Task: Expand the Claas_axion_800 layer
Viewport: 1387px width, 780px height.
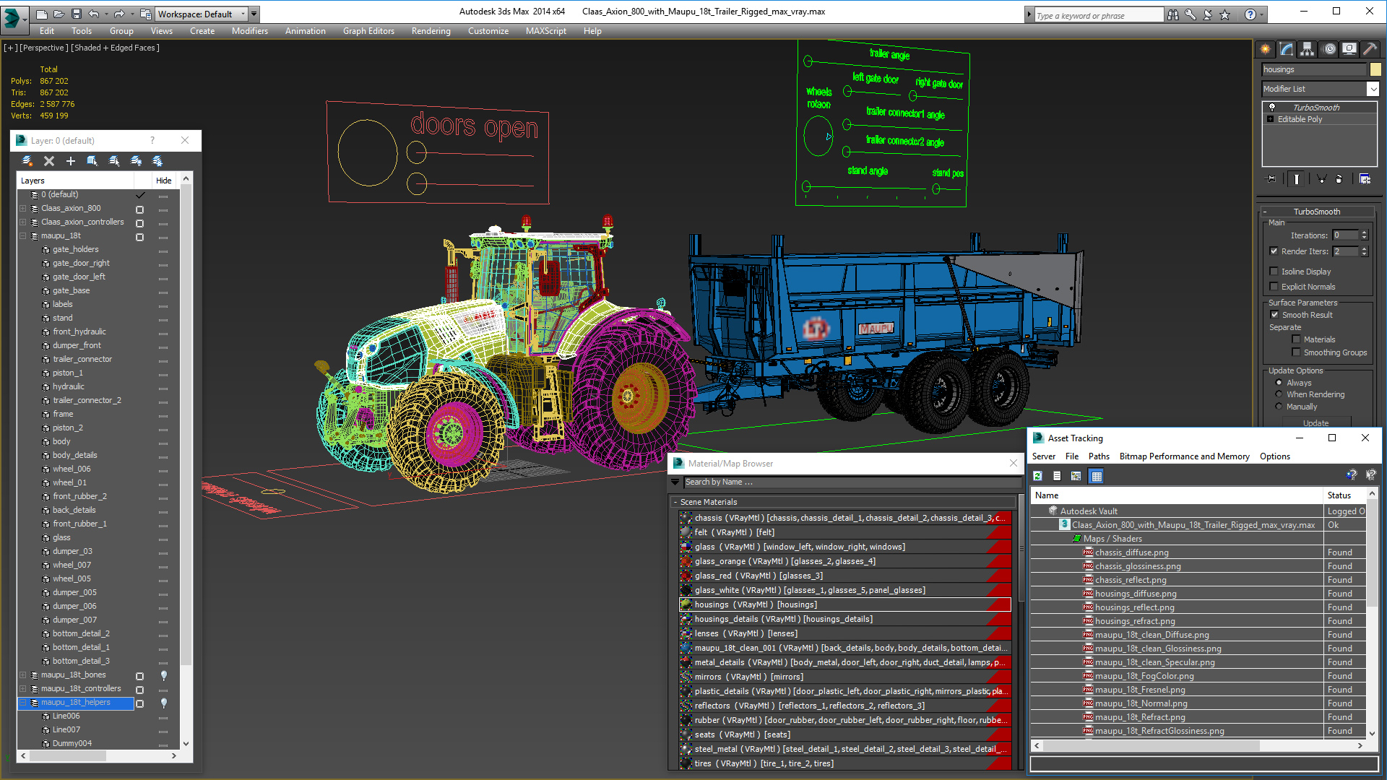Action: tap(22, 209)
